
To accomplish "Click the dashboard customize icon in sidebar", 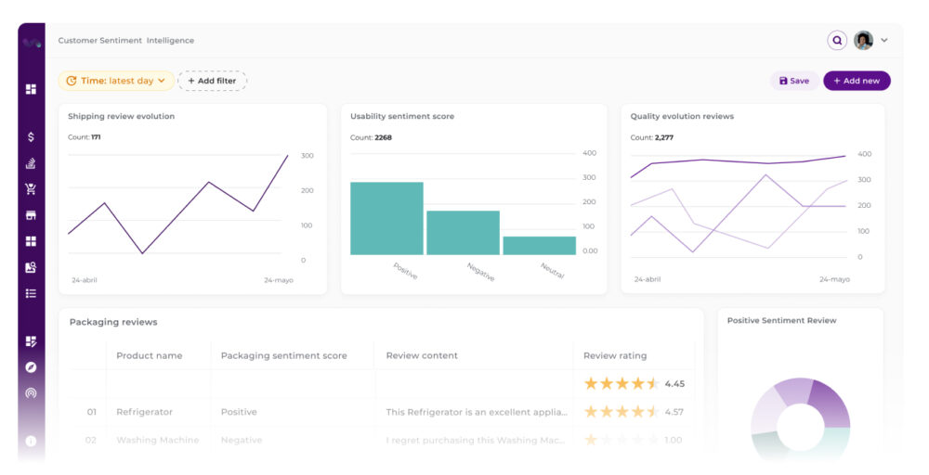I will coord(31,341).
